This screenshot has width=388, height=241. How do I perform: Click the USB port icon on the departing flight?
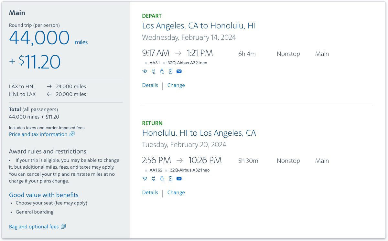click(x=162, y=71)
